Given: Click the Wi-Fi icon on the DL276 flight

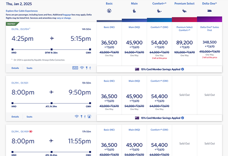Looking at the screenshot, I should point(82,68).
